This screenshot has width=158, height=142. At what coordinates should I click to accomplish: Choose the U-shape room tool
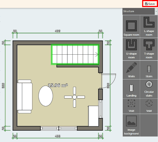pos(131,49)
